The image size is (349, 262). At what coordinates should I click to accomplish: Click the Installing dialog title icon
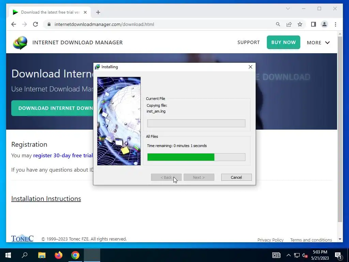click(97, 67)
